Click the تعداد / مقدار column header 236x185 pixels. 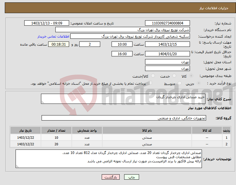(56, 130)
